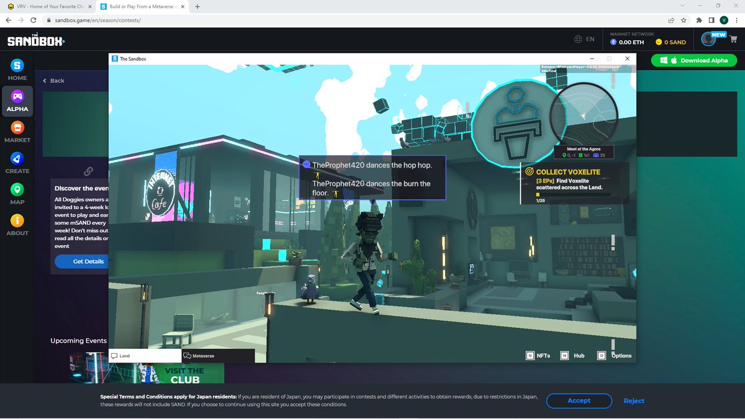
Task: Click the Get Details button
Action: [x=88, y=261]
